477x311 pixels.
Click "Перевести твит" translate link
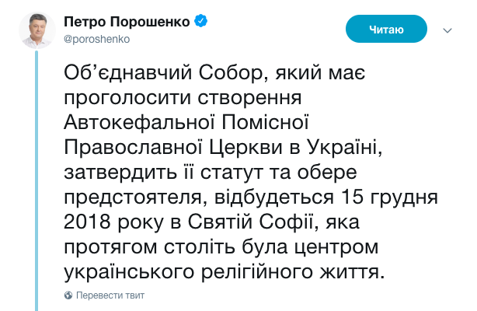(110, 295)
